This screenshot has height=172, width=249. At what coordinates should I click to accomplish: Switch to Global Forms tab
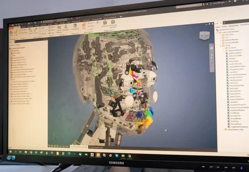233,26
